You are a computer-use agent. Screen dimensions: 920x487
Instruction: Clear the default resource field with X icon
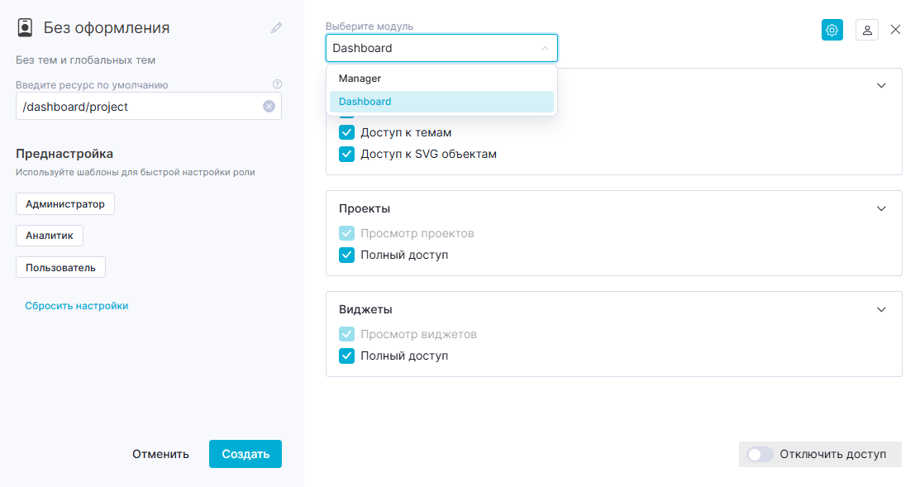[269, 106]
